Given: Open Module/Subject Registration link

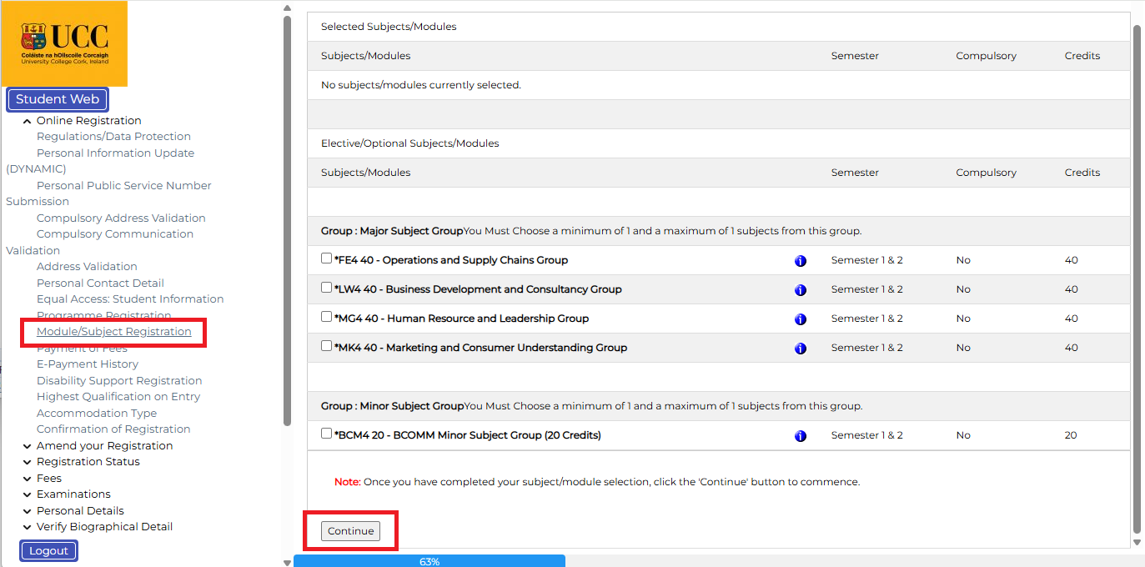Looking at the screenshot, I should 114,332.
